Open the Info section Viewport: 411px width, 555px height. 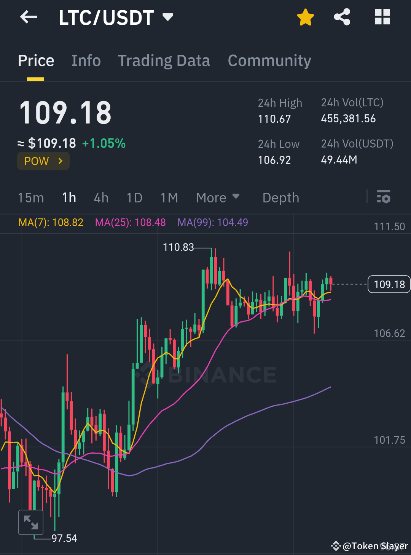click(x=86, y=60)
